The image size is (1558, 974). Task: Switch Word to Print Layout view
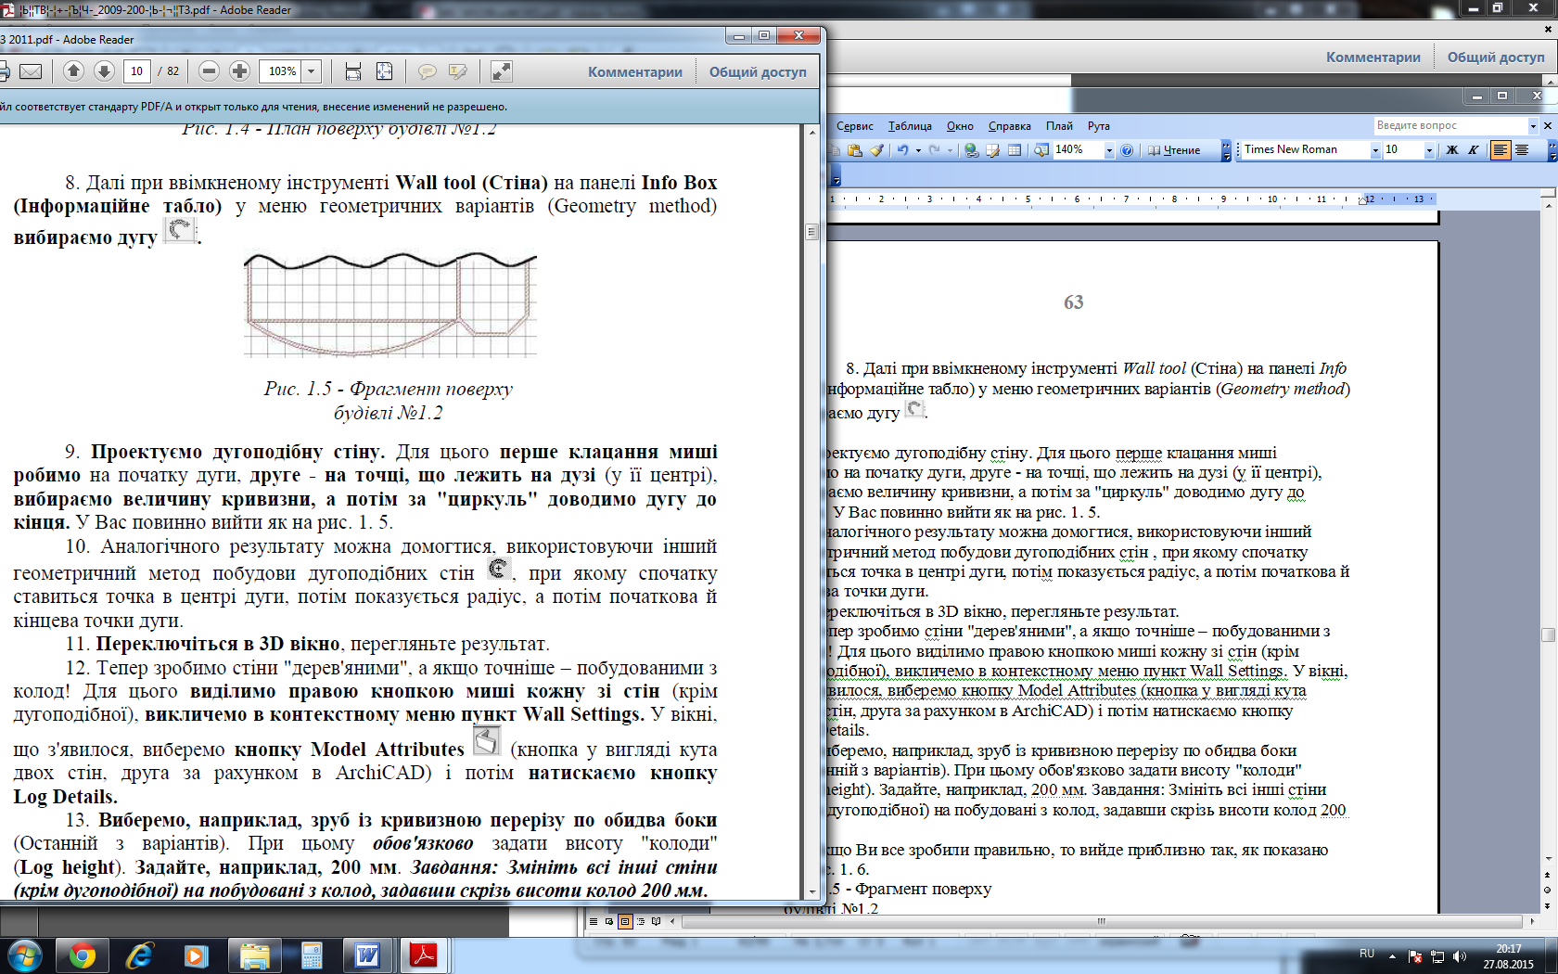click(625, 921)
